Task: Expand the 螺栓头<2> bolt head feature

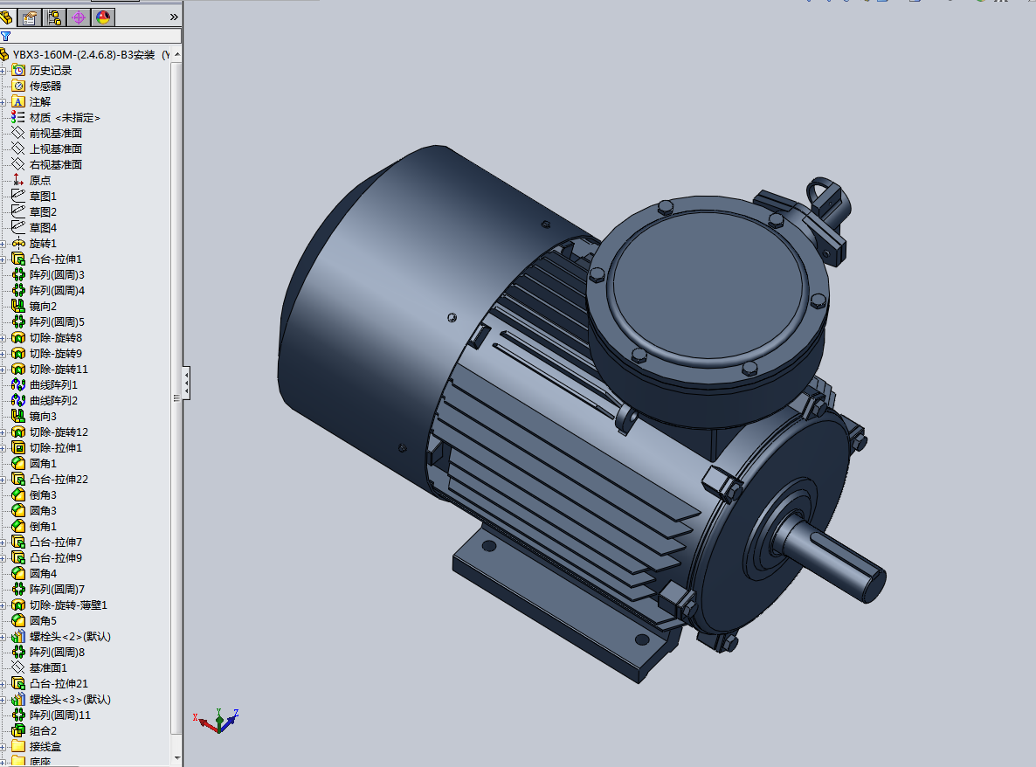Action: (x=3, y=637)
